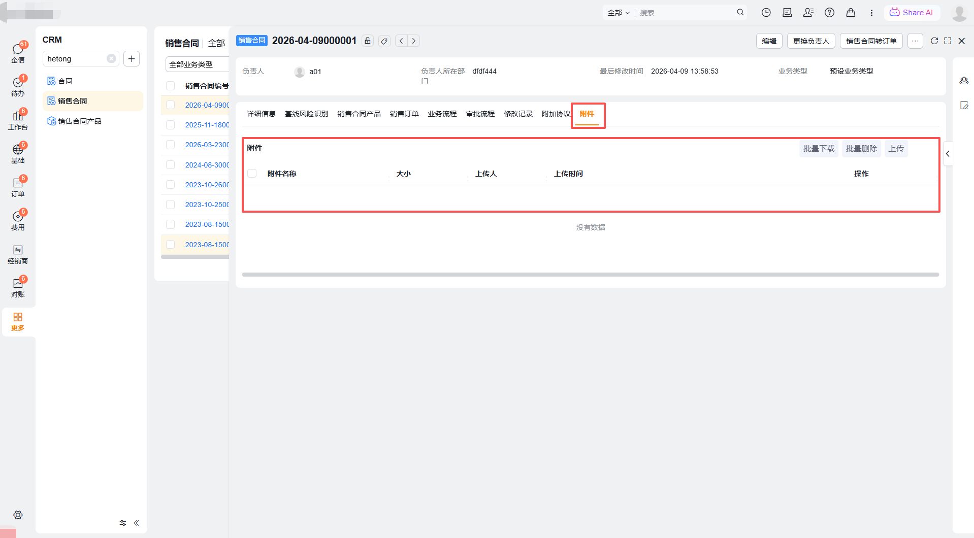Image resolution: width=974 pixels, height=538 pixels.
Task: Open the help question mark icon
Action: pyautogui.click(x=829, y=13)
